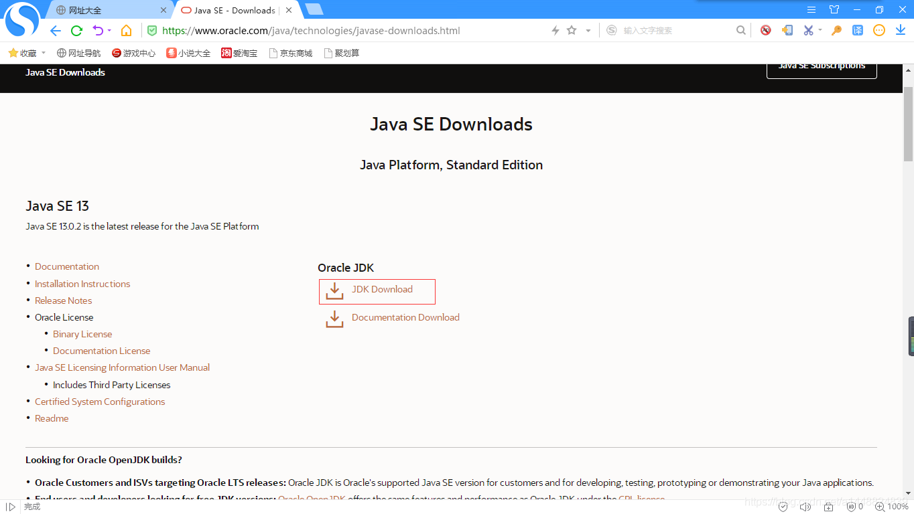Open the 收藏 favorites menu
Screen dimensions: 914x514
pyautogui.click(x=23, y=53)
